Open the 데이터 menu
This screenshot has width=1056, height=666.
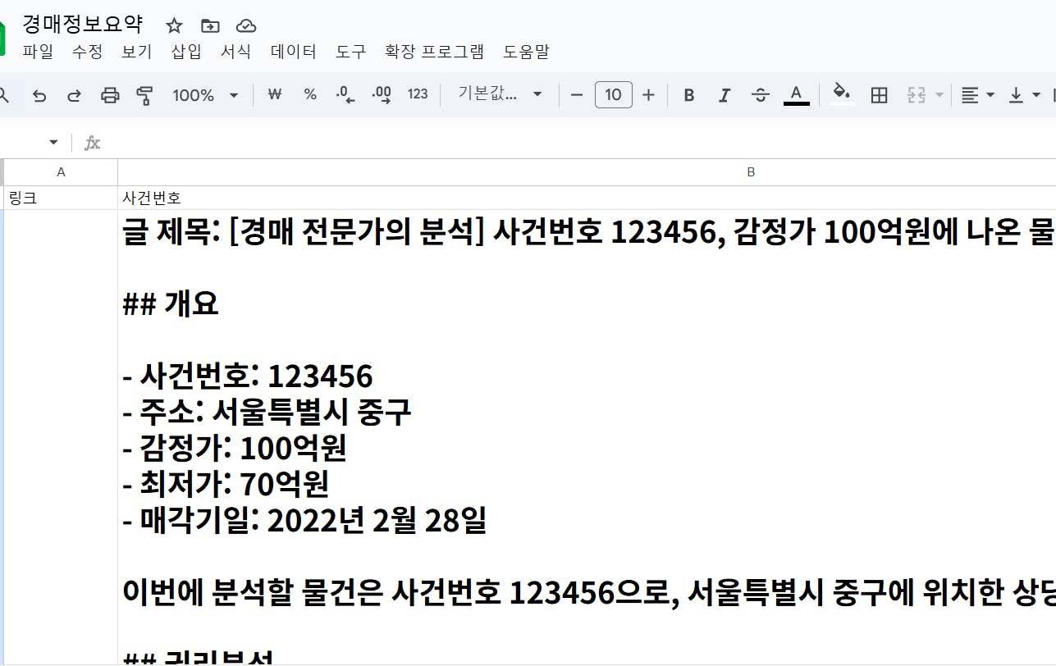[x=294, y=52]
